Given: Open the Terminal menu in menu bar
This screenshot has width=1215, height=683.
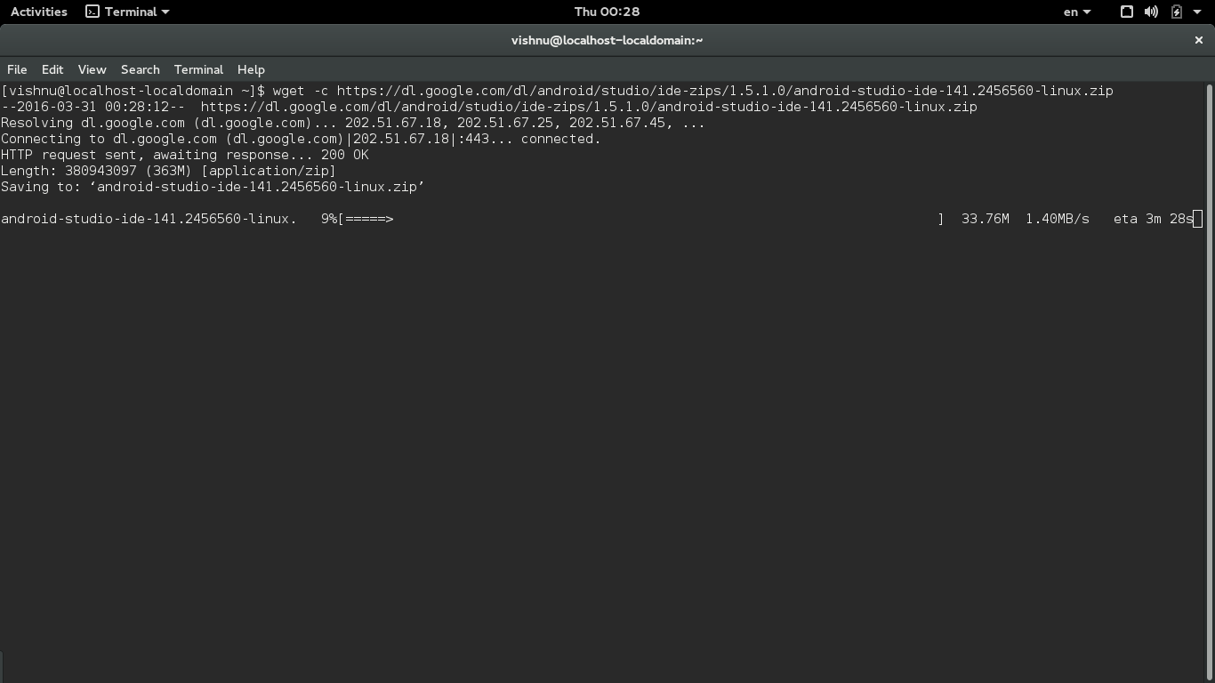Looking at the screenshot, I should 198,69.
